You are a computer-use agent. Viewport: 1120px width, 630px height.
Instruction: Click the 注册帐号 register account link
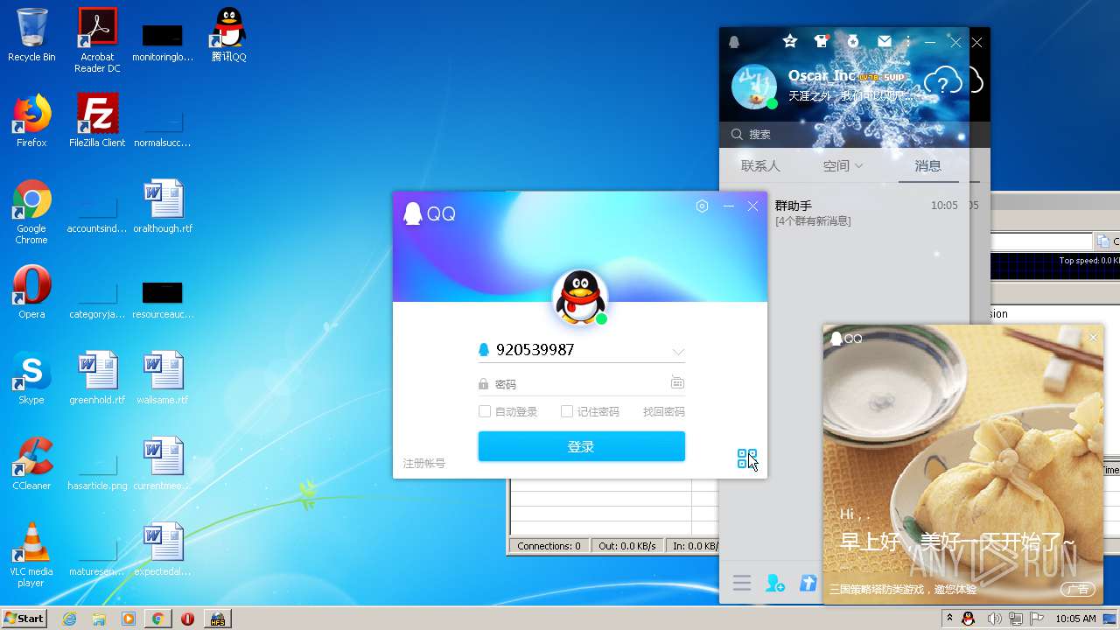point(424,464)
